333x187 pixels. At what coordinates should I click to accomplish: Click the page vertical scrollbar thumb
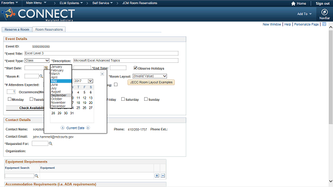[331, 77]
